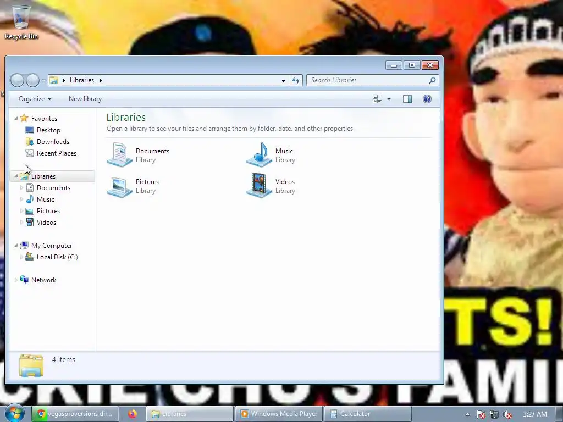Screen dimensions: 563x422
Task: Switch to Windows Media Player in the taskbar
Action: pos(279,414)
